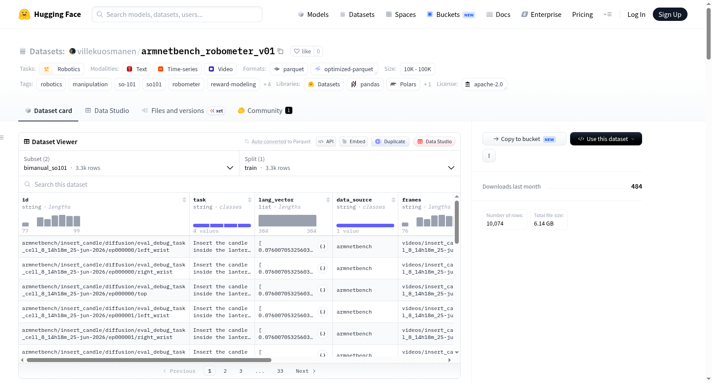Open the villekuosmanen profile link
This screenshot has width=712, height=383.
click(106, 51)
